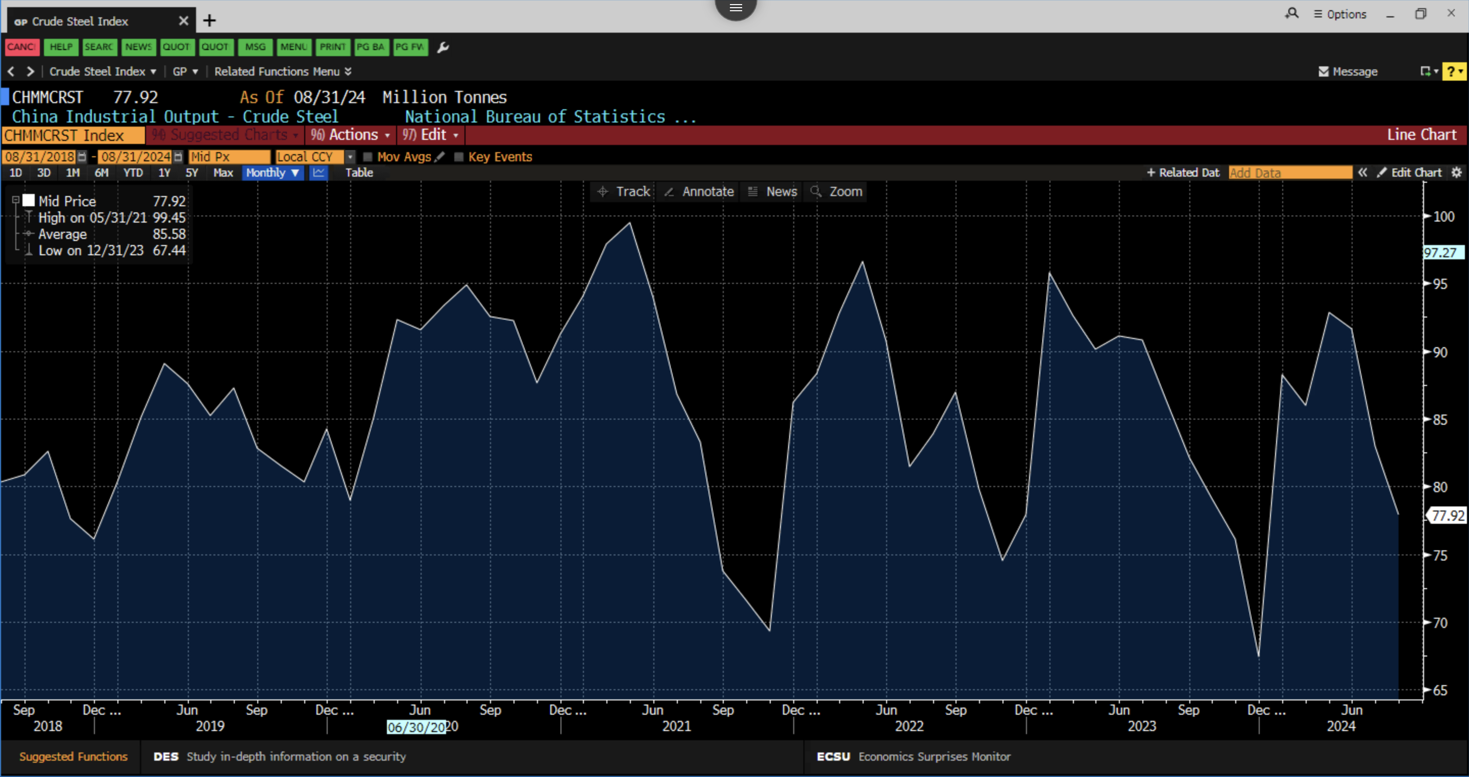
Task: Click the Mid Px field
Action: pos(229,157)
